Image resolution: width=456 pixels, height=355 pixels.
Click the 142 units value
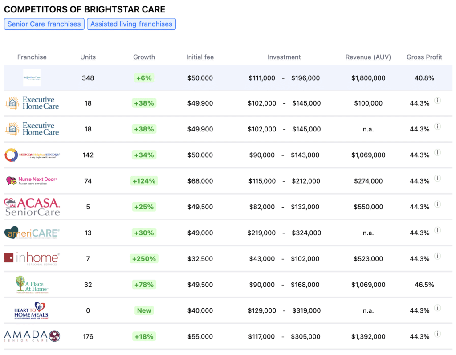(88, 155)
